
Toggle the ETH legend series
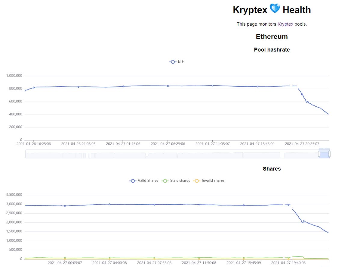tap(177, 61)
